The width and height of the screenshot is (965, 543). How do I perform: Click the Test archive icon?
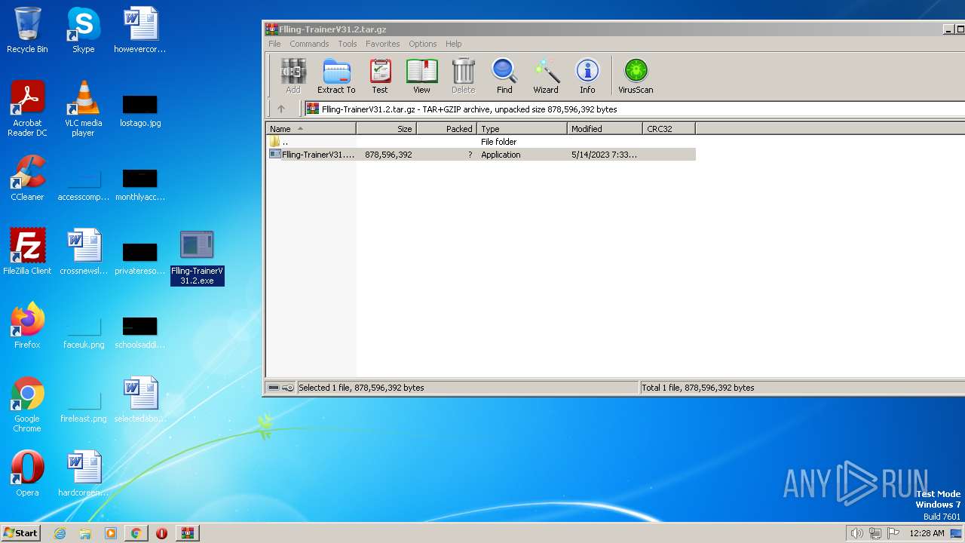(380, 76)
